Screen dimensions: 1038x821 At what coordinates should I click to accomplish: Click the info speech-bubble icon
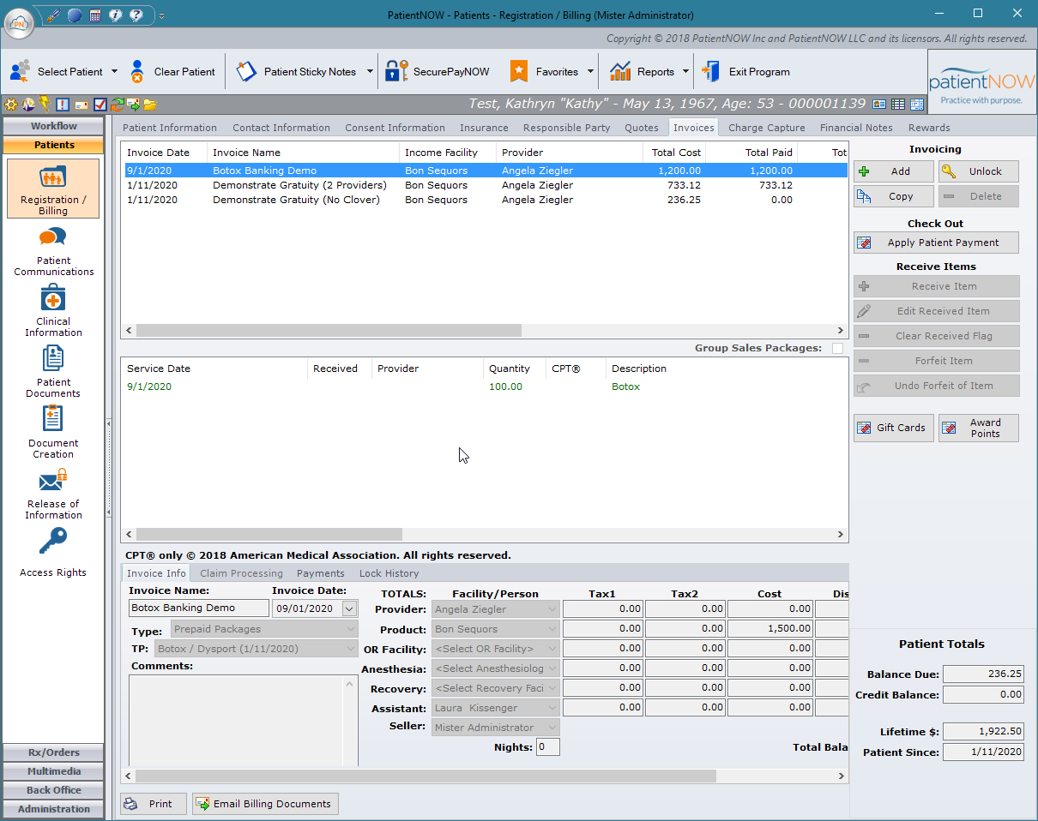coord(115,15)
